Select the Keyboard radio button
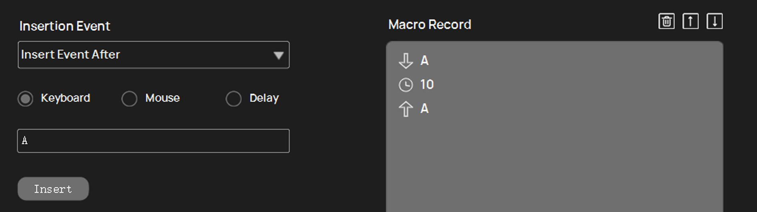Screen dimensions: 757x212 click(25, 99)
